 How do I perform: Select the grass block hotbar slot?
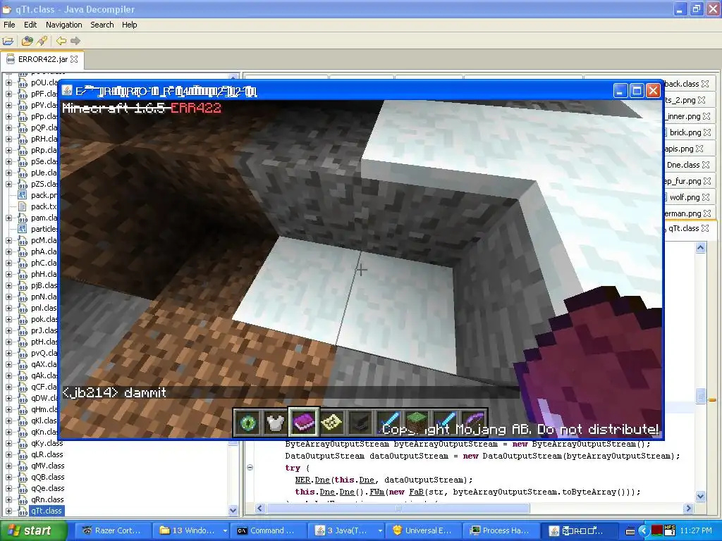(x=417, y=423)
